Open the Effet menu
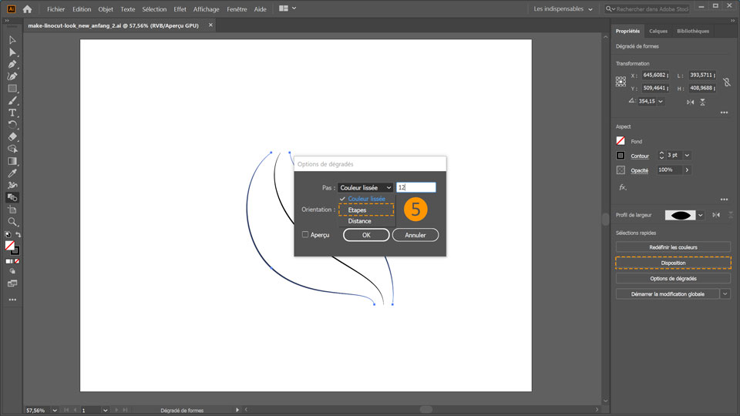This screenshot has width=740, height=416. coord(180,9)
